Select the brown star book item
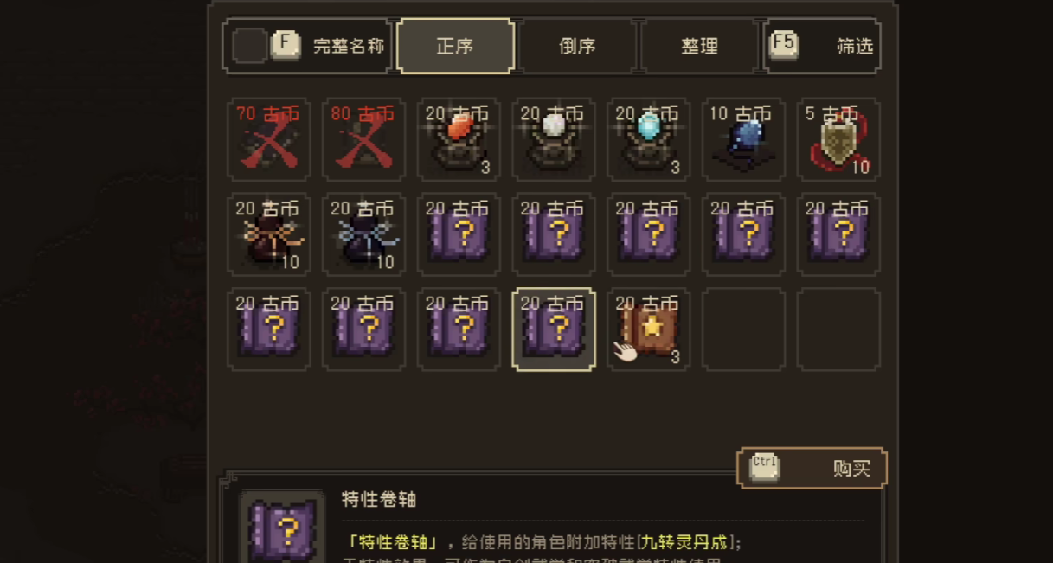 pos(649,329)
